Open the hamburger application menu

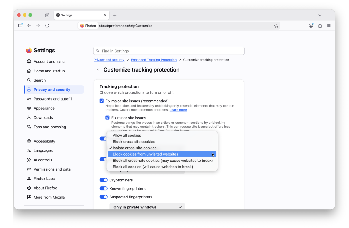tap(329, 26)
